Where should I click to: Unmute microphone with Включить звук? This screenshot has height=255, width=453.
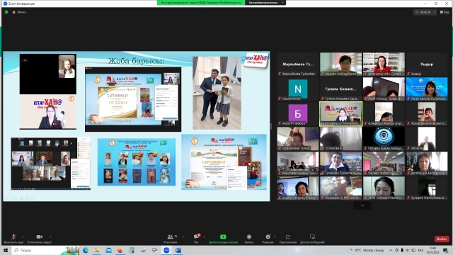point(13,239)
